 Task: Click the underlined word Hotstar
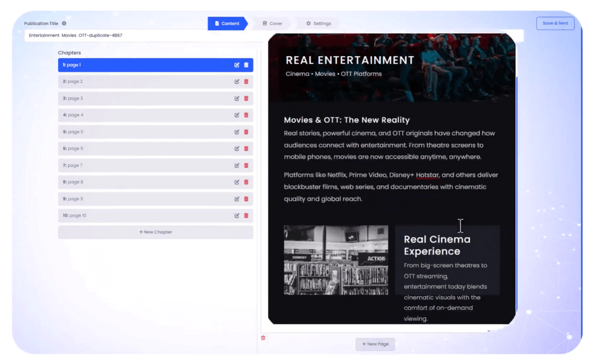click(x=427, y=175)
